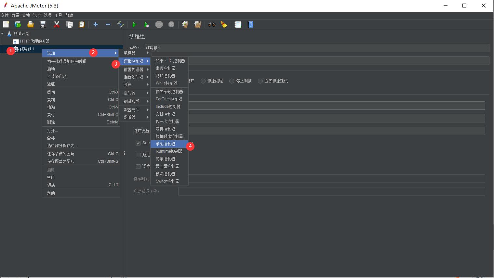The width and height of the screenshot is (494, 278).
Task: Create a new test plan via toolbar
Action: tap(6, 24)
